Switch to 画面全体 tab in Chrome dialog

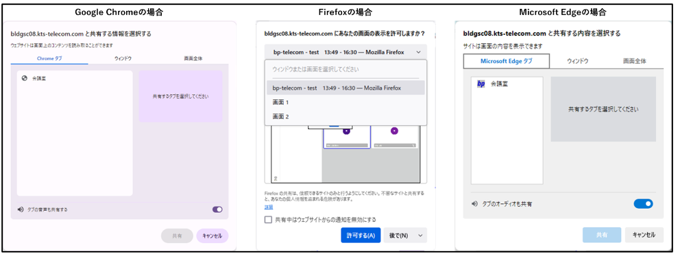point(193,58)
